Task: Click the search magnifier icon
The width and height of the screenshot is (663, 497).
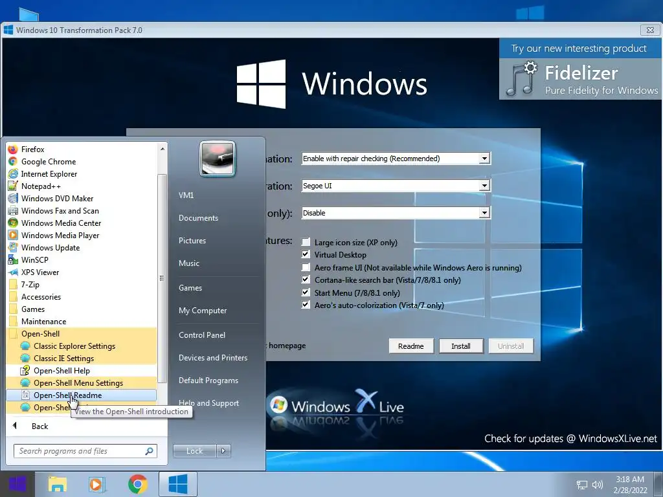Action: 149,451
